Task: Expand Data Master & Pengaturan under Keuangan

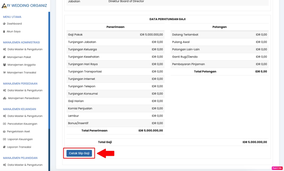Action: click(25, 116)
